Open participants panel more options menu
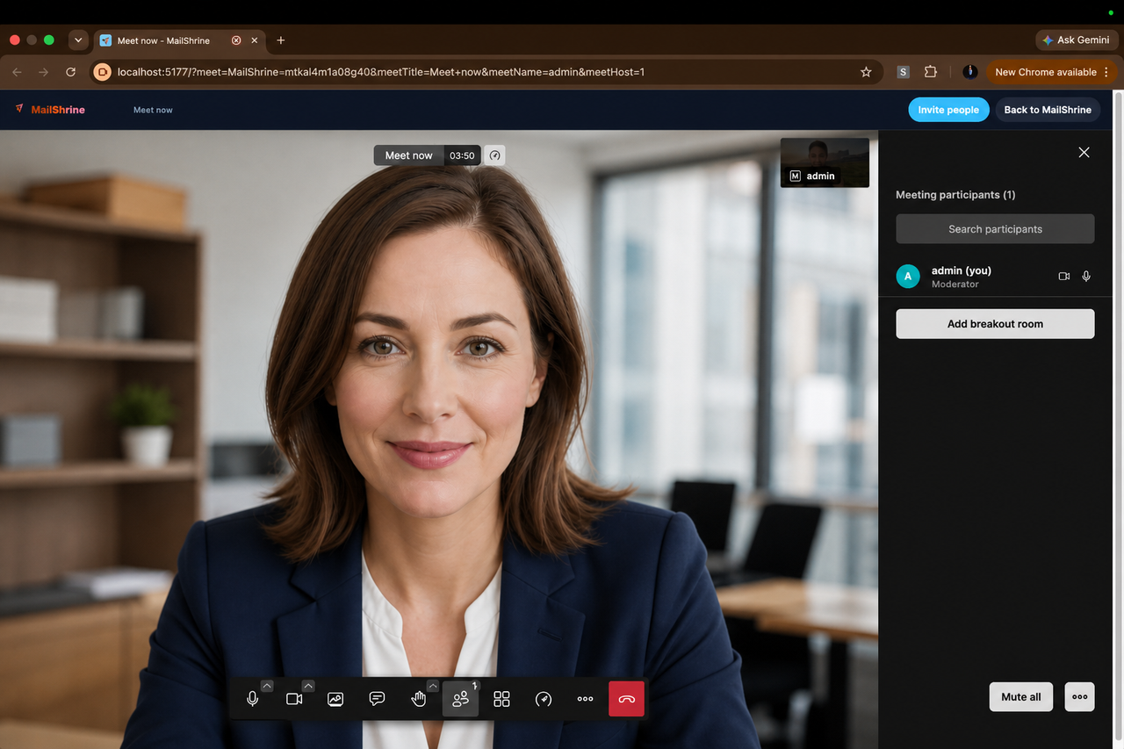This screenshot has height=749, width=1124. coord(1080,697)
